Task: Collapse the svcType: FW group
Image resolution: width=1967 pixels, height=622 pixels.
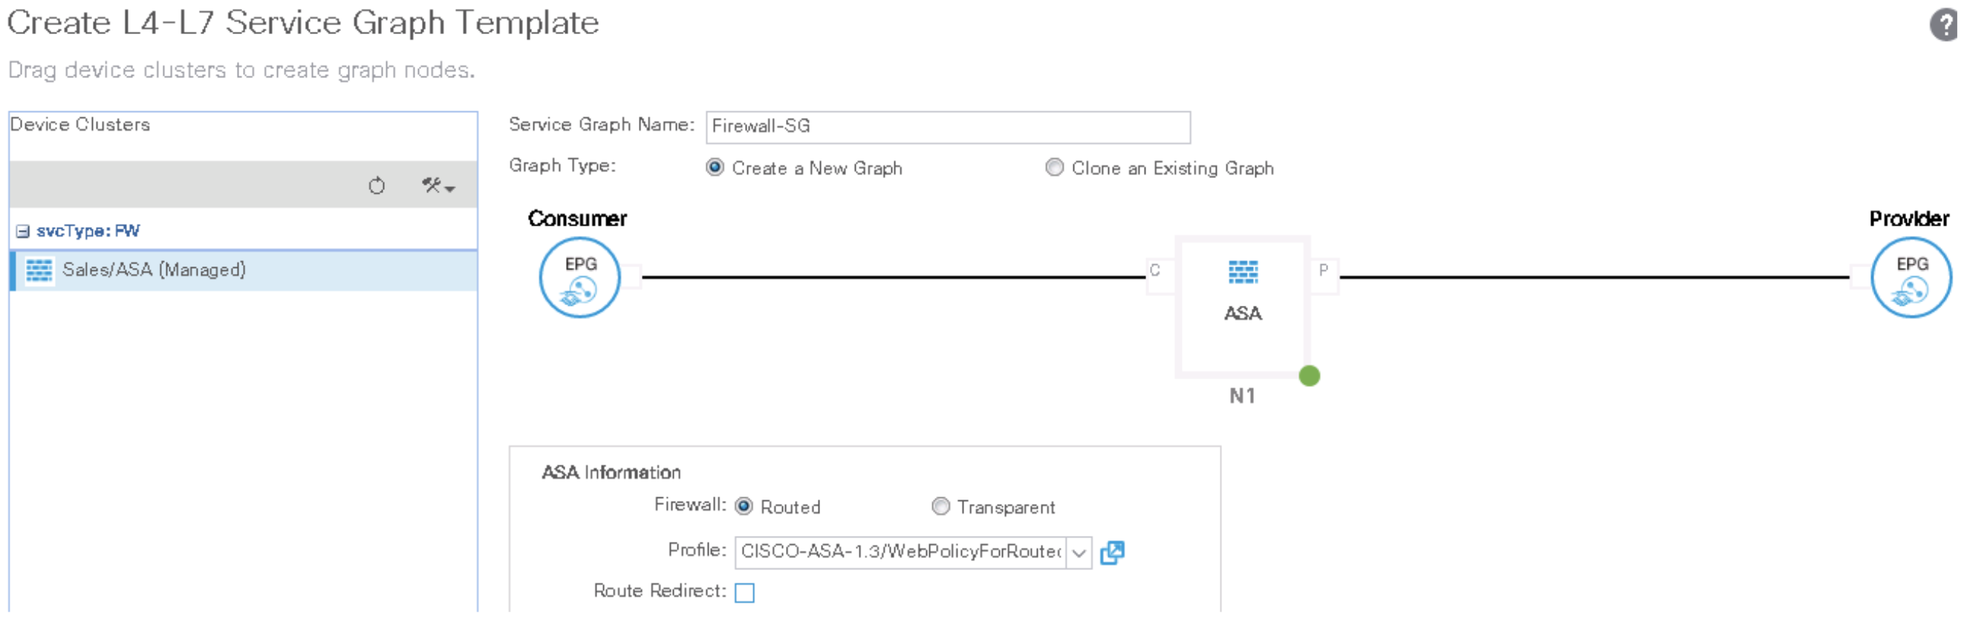Action: point(23,232)
